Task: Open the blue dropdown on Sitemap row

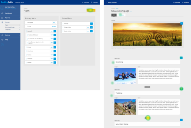Action: coord(91,23)
